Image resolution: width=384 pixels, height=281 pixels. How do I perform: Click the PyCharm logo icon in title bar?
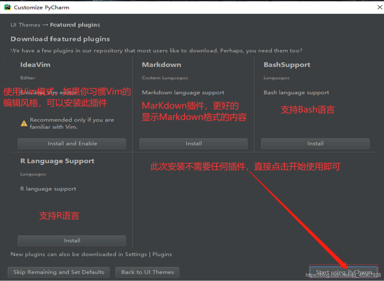tap(7, 7)
